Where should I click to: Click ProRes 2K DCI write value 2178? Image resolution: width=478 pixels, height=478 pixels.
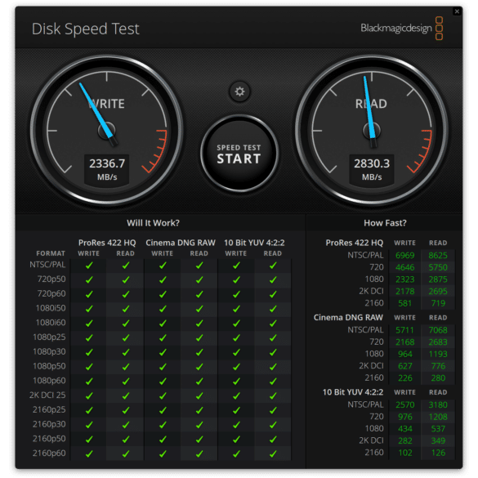tap(404, 291)
